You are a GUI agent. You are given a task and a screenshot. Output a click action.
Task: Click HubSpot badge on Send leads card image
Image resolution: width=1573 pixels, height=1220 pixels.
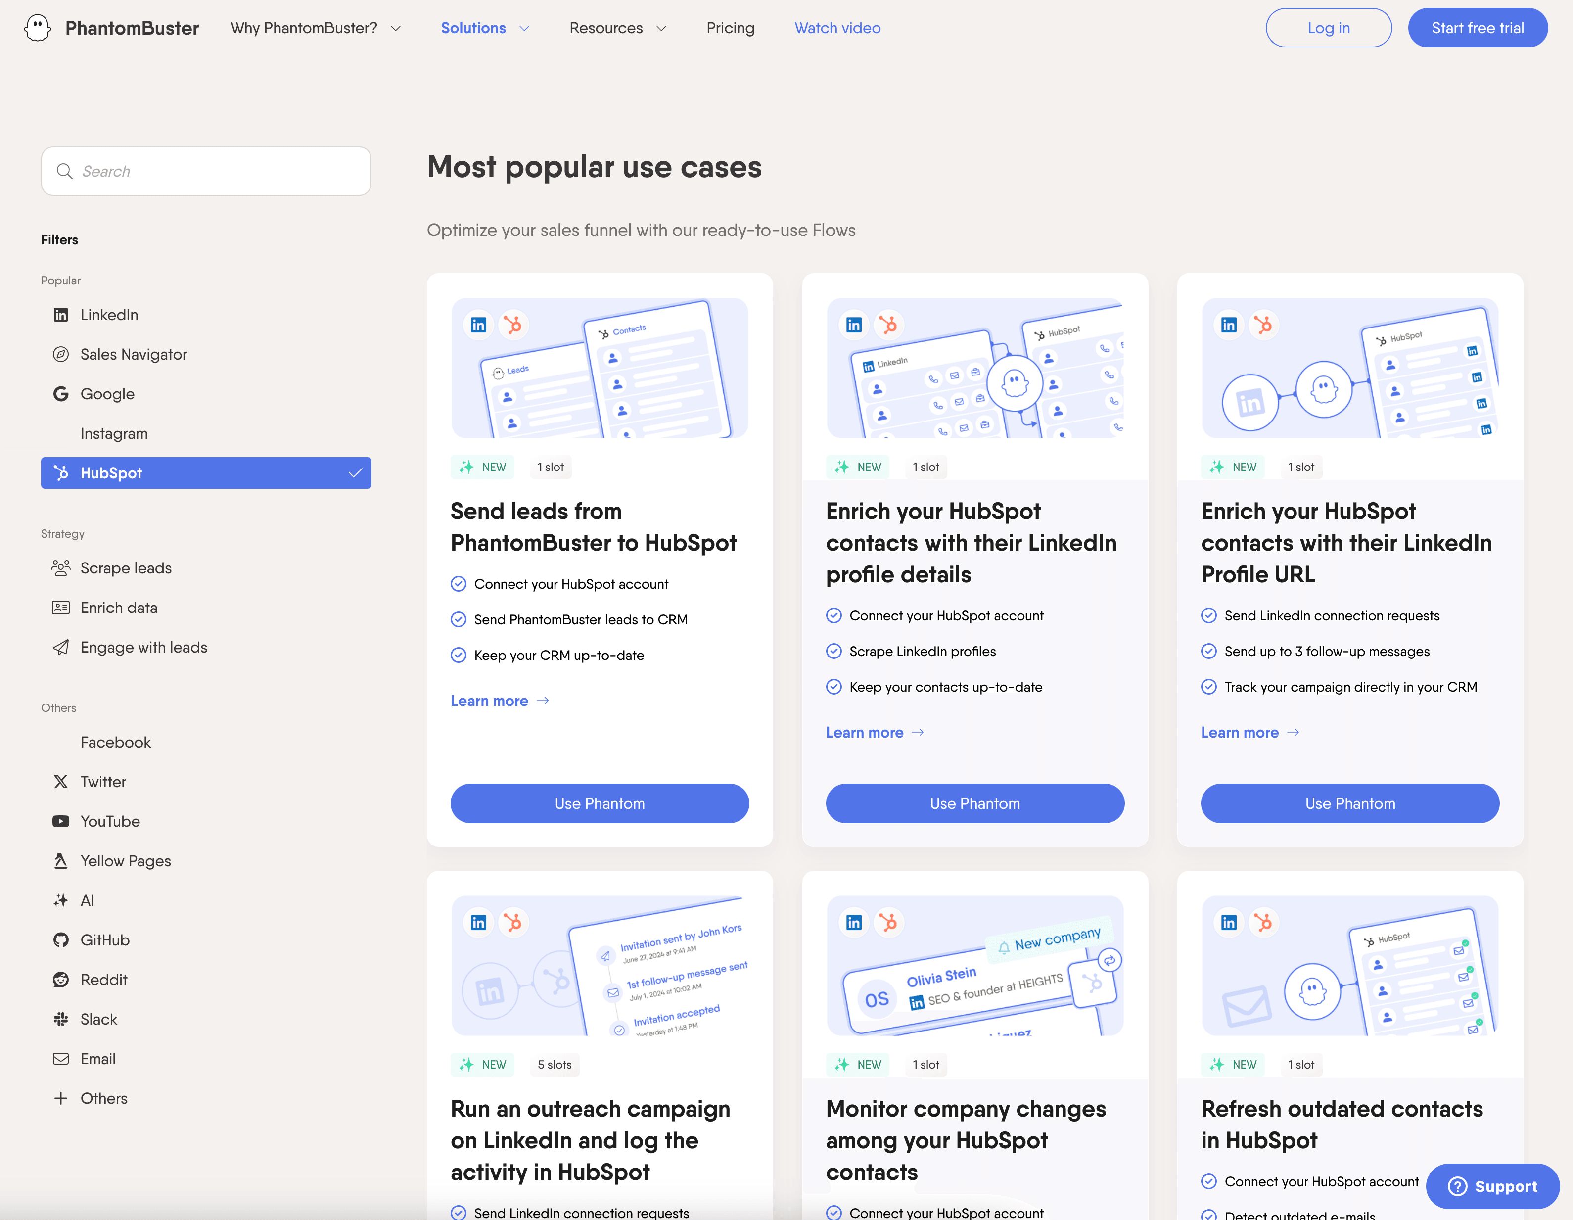[513, 325]
